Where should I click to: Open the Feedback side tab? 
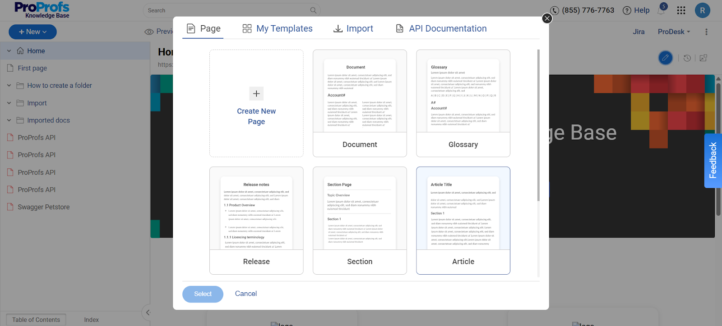[713, 160]
